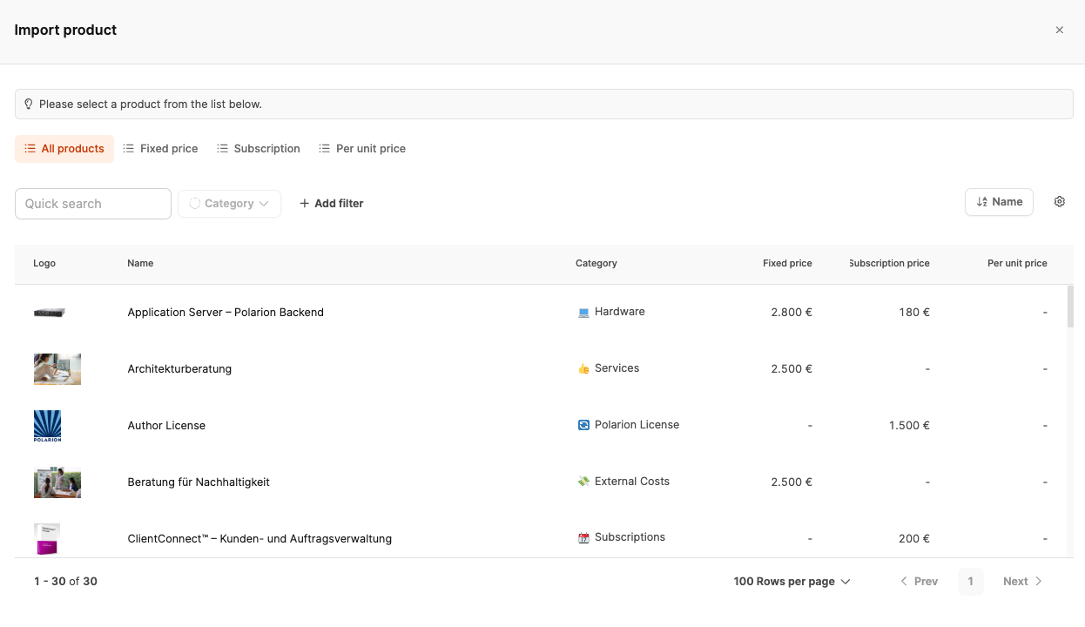
Task: Open the Name sort dropdown
Action: (x=999, y=202)
